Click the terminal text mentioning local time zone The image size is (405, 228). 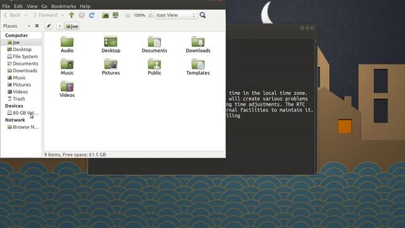268,93
